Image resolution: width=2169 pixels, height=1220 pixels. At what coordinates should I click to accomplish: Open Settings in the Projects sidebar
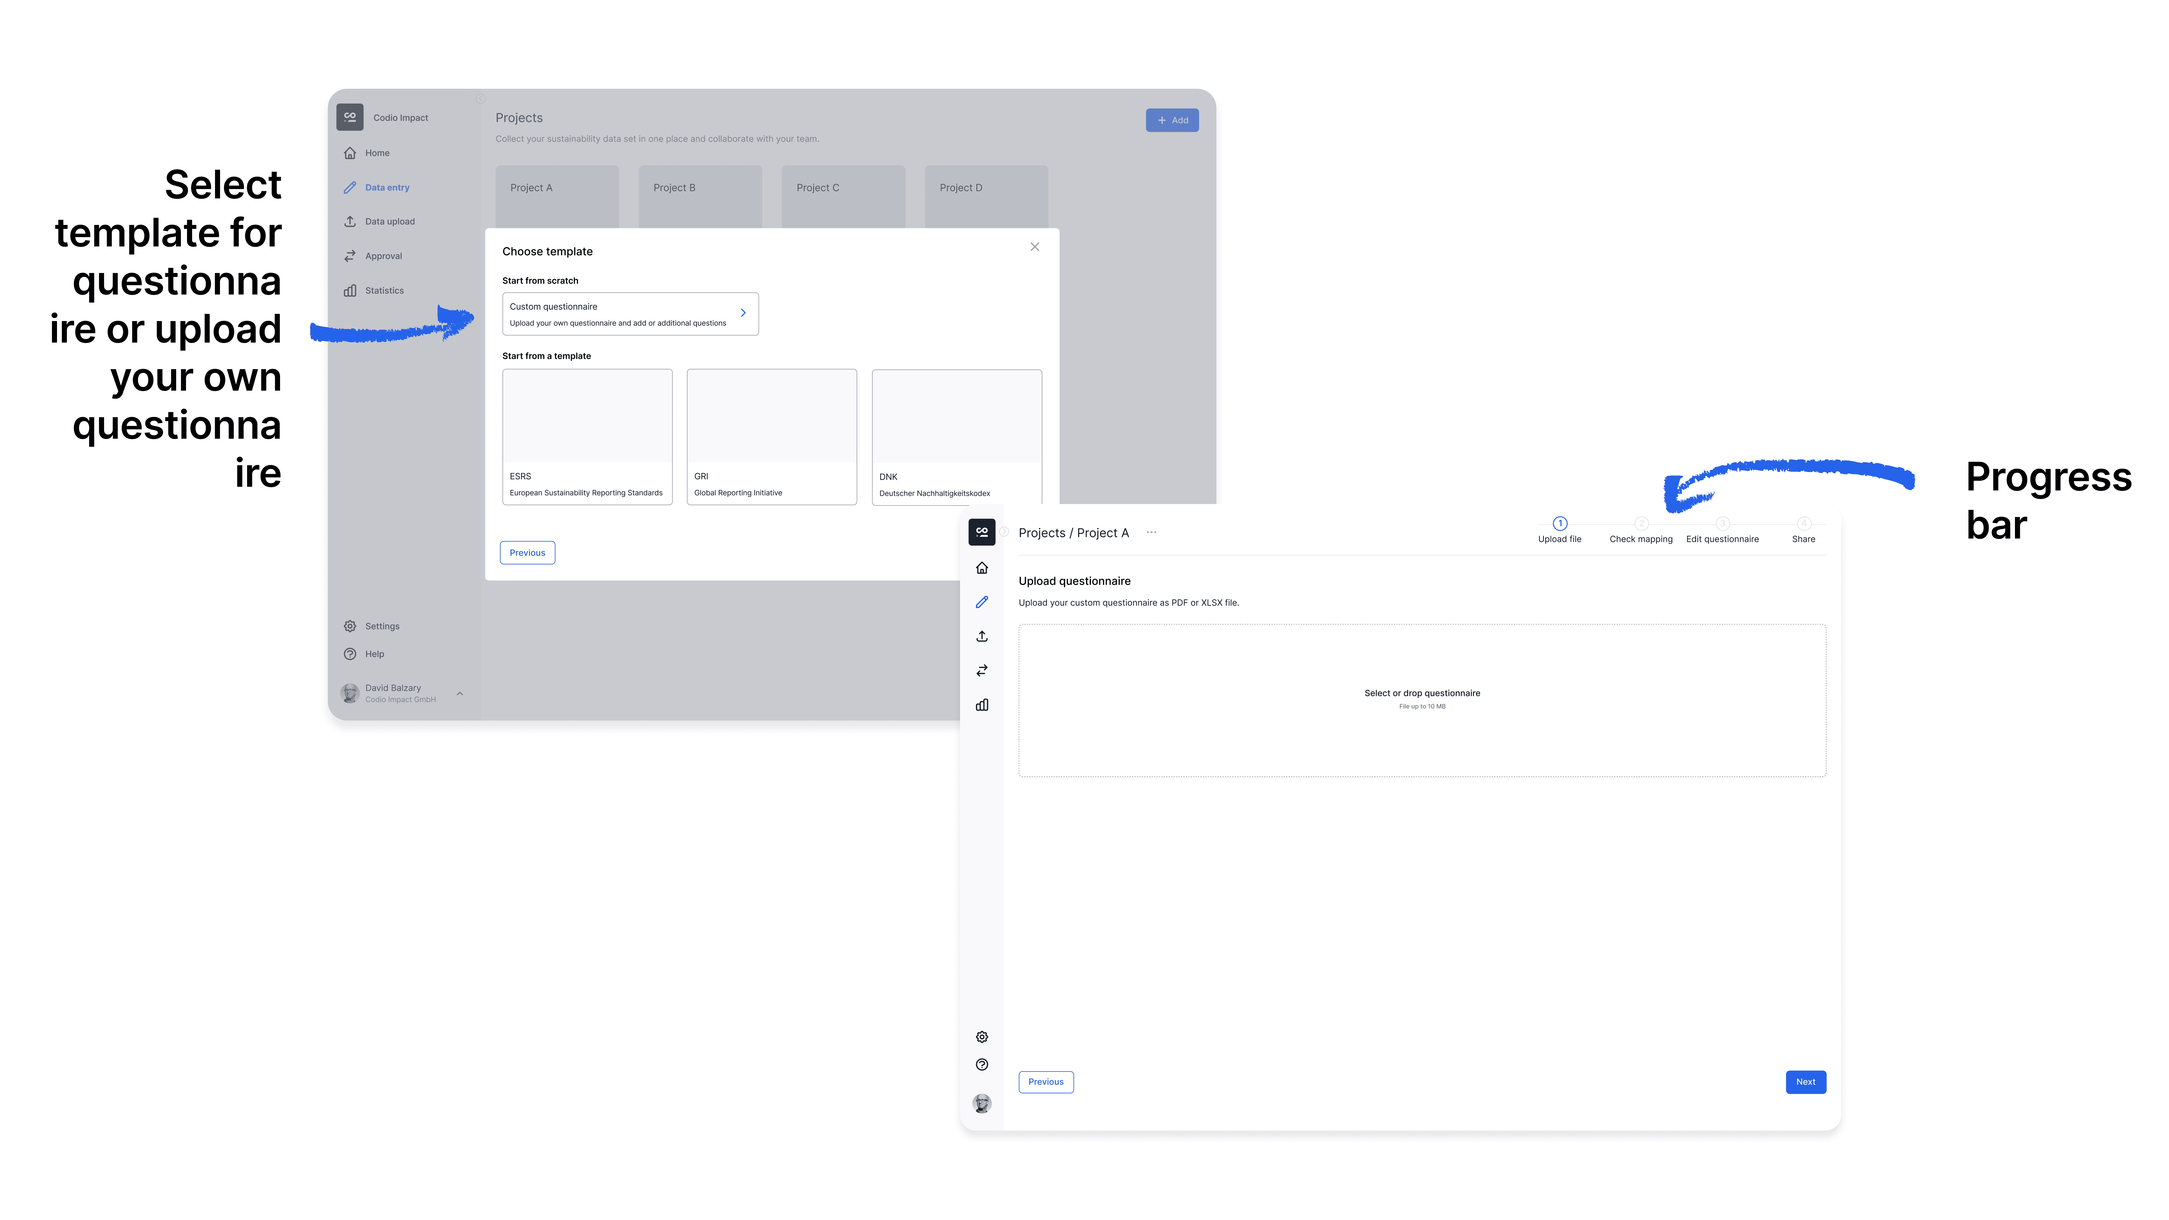pyautogui.click(x=371, y=626)
